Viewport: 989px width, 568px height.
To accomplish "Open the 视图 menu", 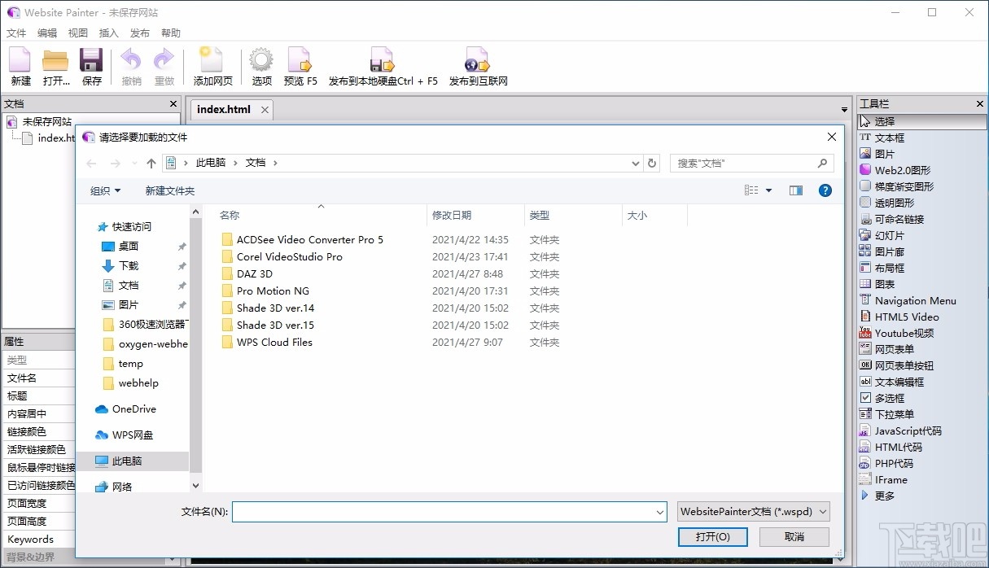I will 78,33.
